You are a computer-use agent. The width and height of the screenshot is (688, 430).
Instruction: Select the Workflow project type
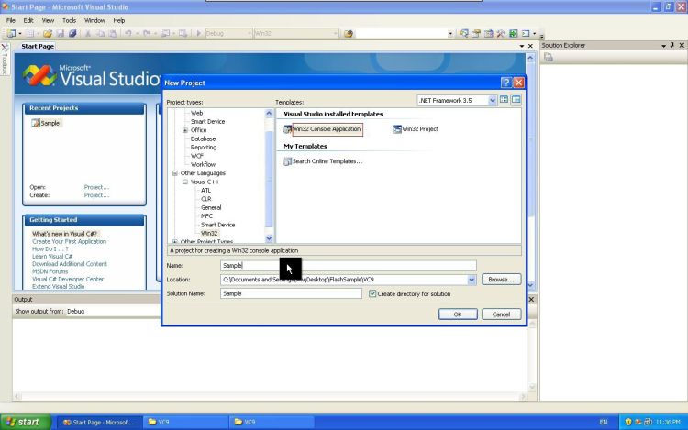[x=203, y=164]
